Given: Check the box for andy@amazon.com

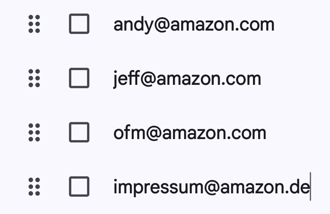Looking at the screenshot, I should 79,24.
